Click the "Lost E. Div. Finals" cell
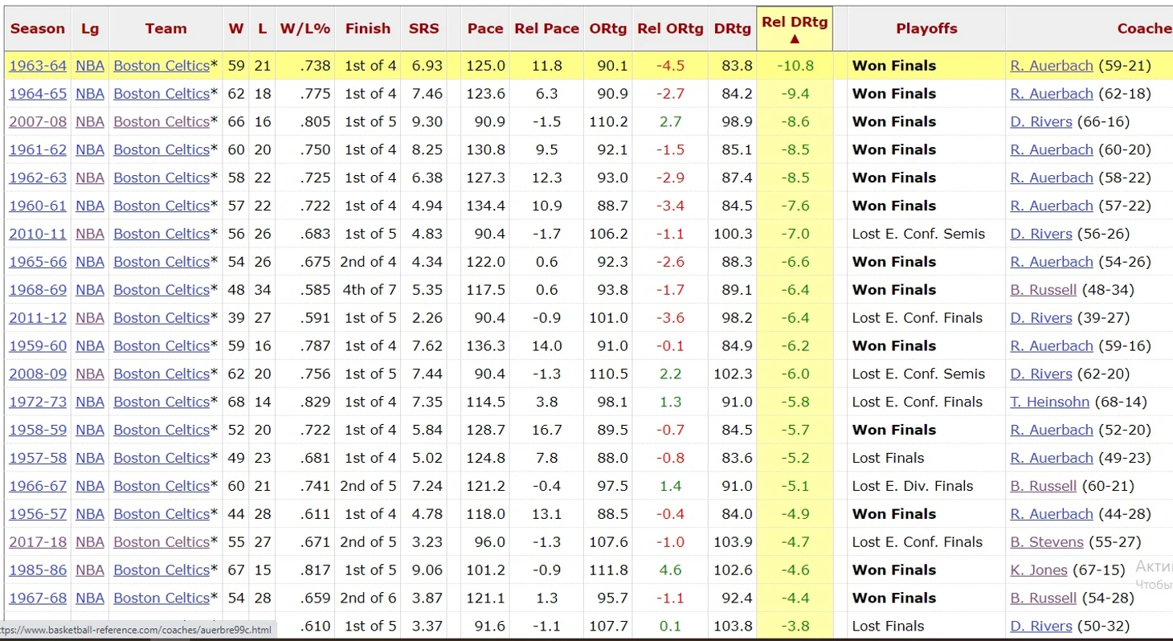 pyautogui.click(x=913, y=486)
